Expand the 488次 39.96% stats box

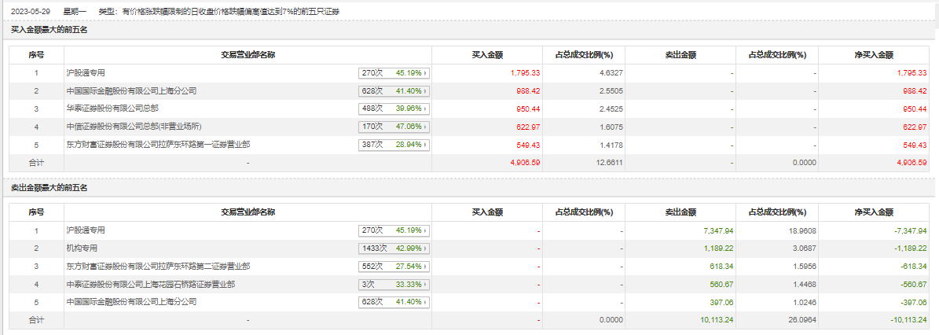pyautogui.click(x=394, y=109)
